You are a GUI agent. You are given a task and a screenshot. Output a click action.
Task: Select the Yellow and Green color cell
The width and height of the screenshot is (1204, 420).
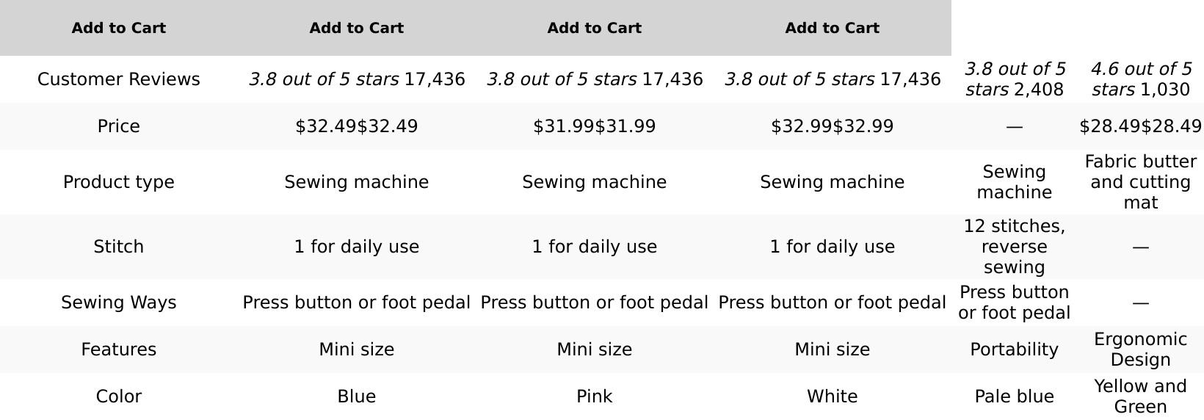[1140, 397]
